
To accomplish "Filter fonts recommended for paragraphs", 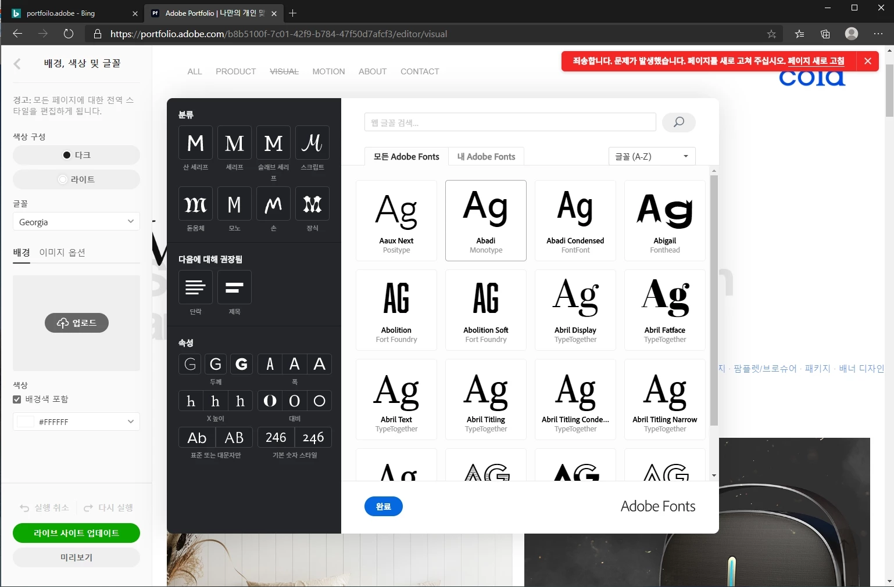I will tap(195, 287).
